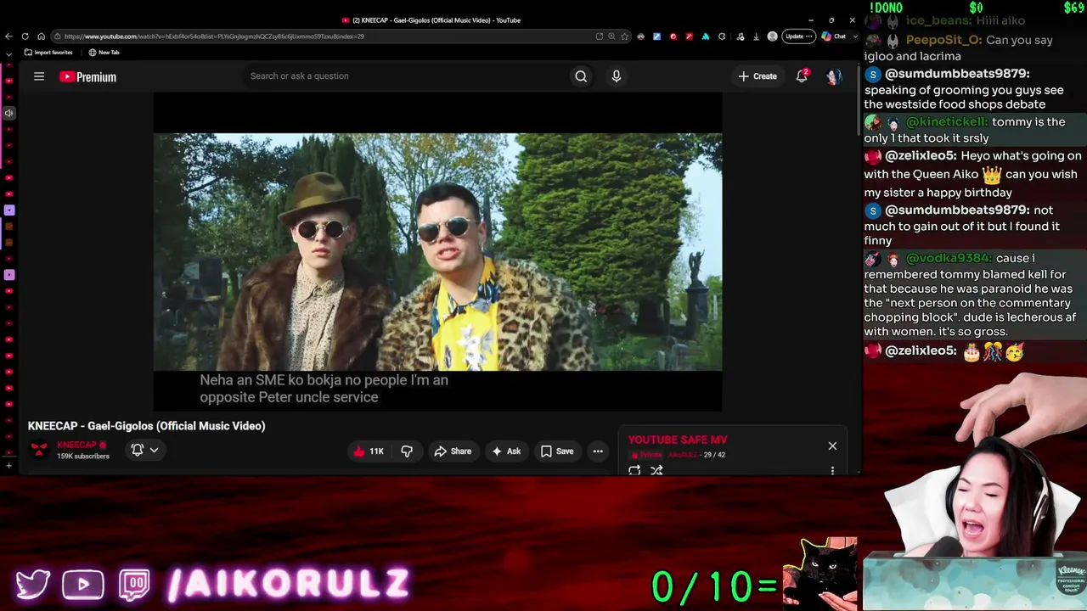Open the browser profile icon in toolbar
This screenshot has height=611, width=1087.
pos(772,36)
